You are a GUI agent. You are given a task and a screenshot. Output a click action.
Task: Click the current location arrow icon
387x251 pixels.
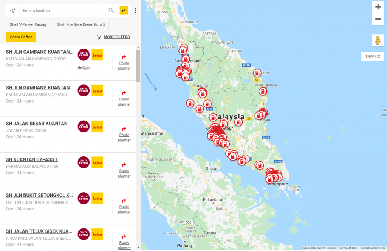tap(13, 11)
